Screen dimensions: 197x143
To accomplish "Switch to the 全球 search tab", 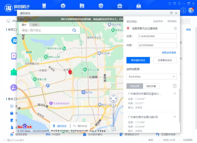I will pos(35,25).
